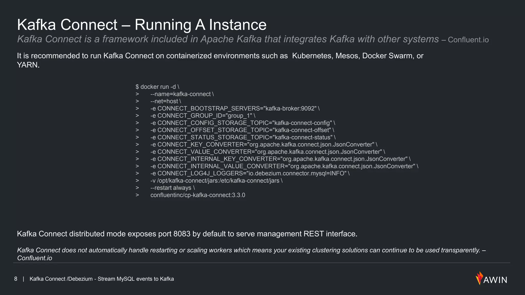Click the sentence about port 8083 REST interface

coord(187,234)
